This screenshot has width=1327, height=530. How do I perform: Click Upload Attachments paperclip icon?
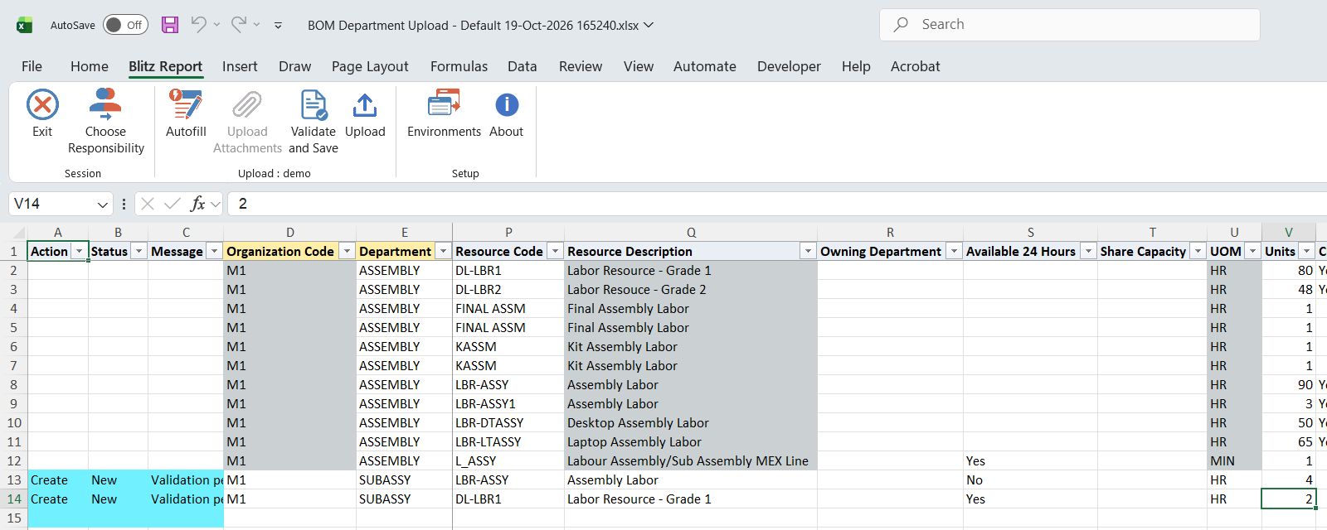247,105
